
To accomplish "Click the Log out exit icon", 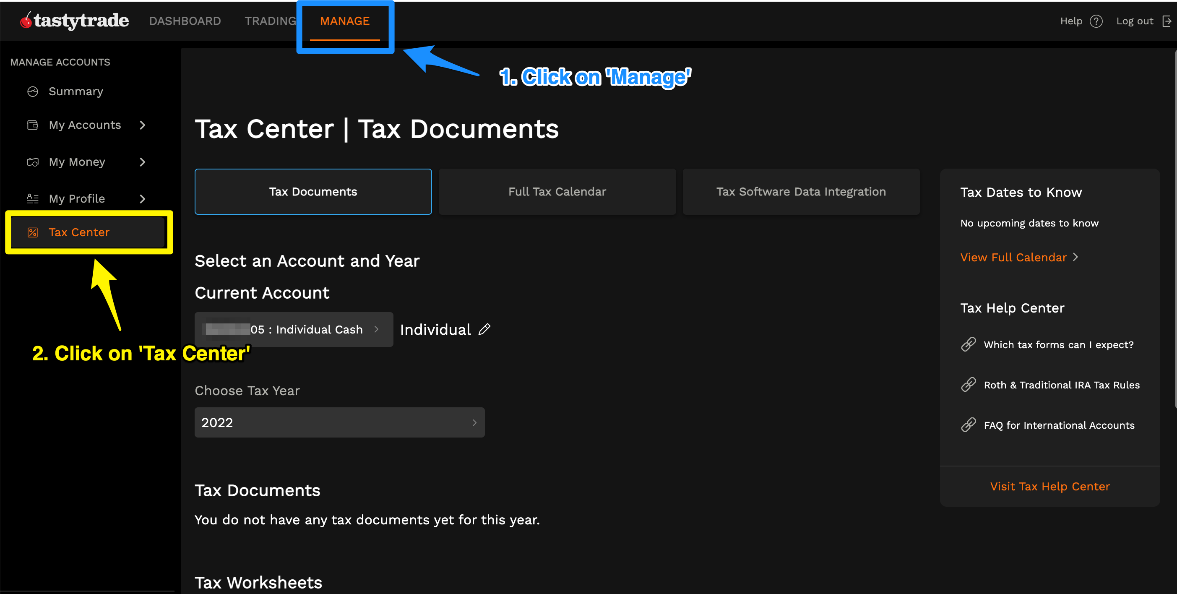I will point(1167,21).
